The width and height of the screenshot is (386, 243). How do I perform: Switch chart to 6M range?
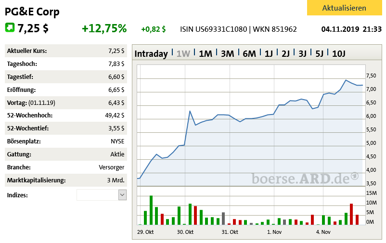click(249, 53)
